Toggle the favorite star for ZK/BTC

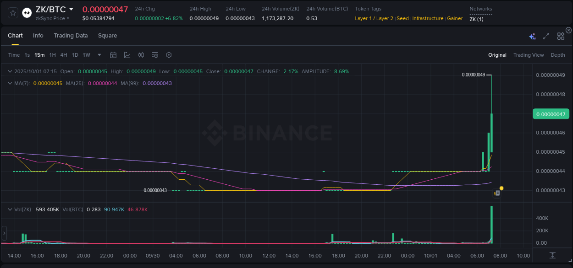coord(12,12)
